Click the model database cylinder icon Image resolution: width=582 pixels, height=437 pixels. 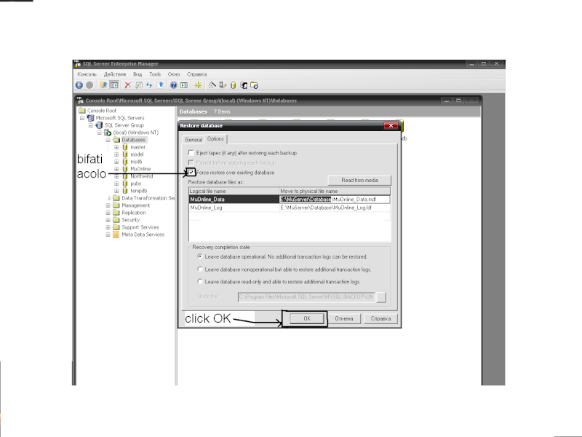[125, 154]
